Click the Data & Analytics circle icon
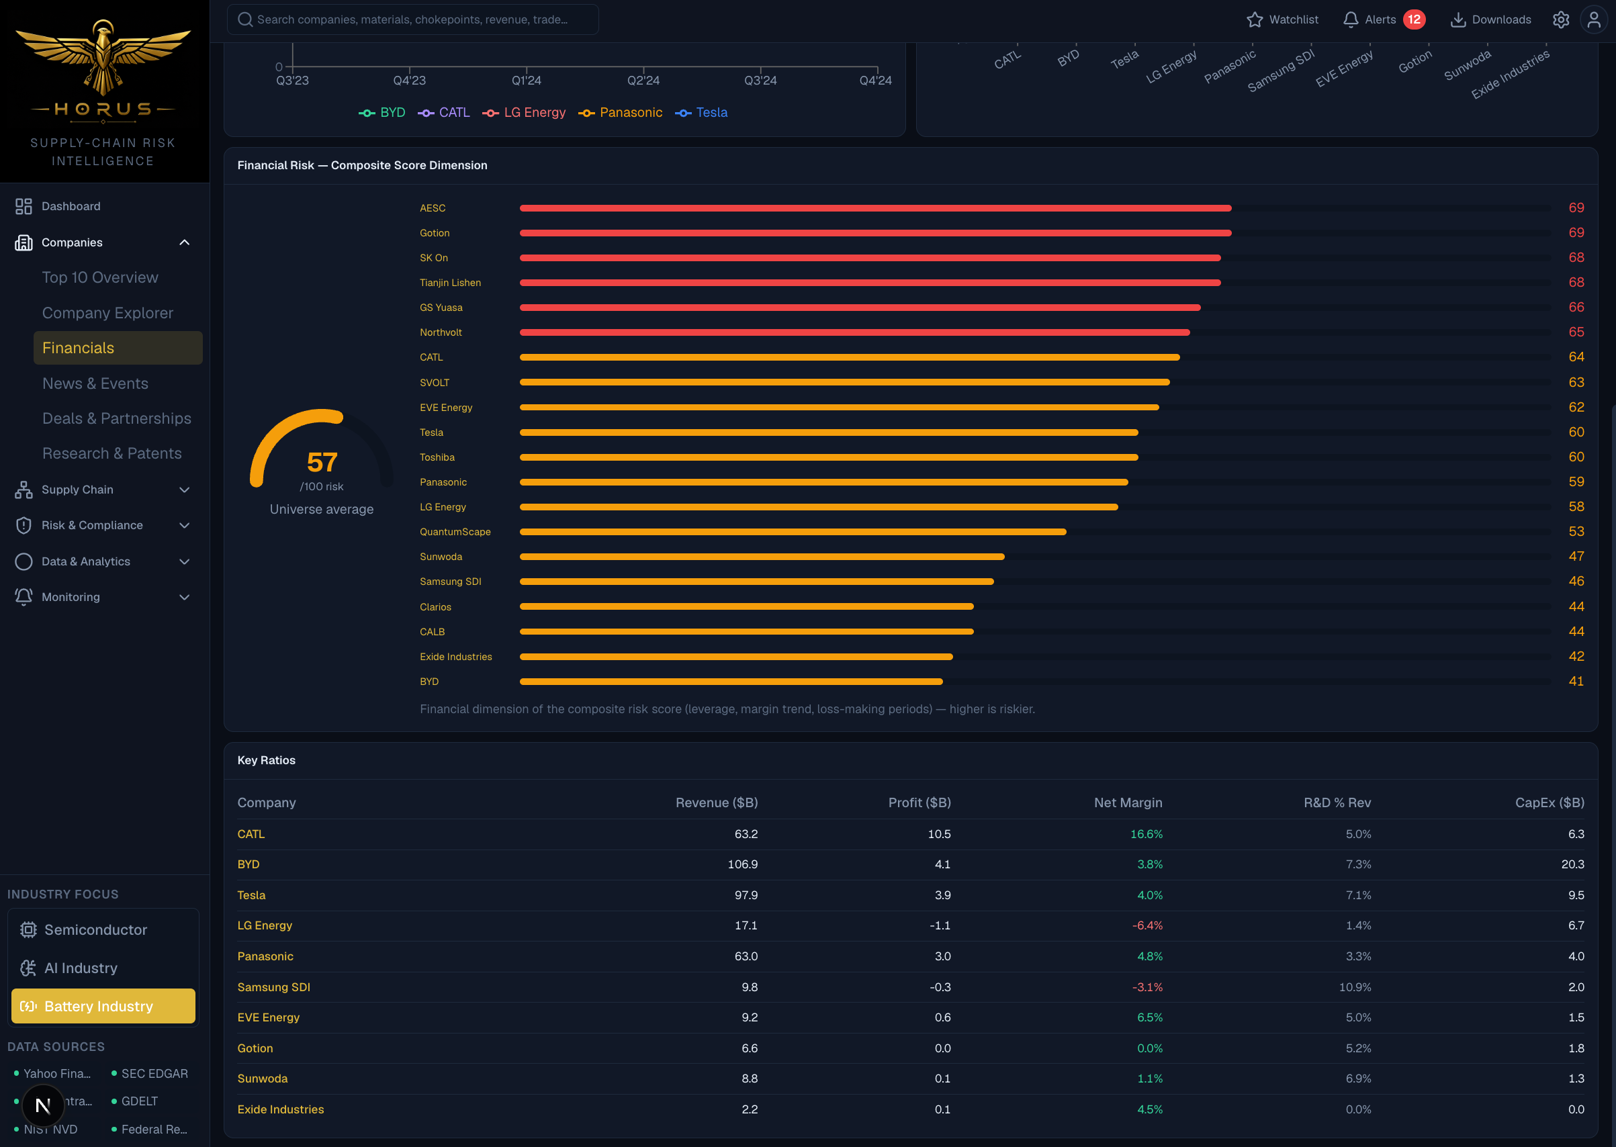Viewport: 1616px width, 1147px height. [x=24, y=561]
